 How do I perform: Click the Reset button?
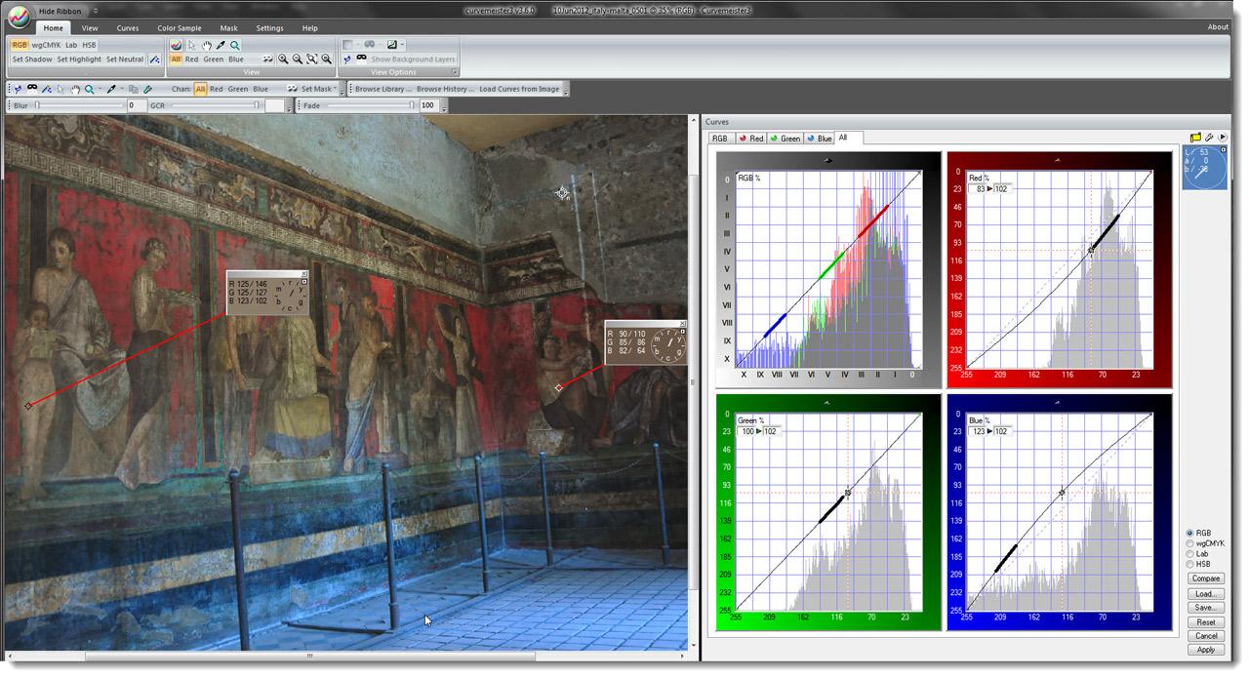[1206, 621]
